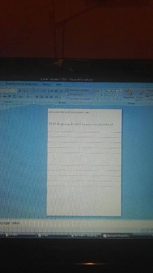Open the columns icon menu

pos(57,97)
